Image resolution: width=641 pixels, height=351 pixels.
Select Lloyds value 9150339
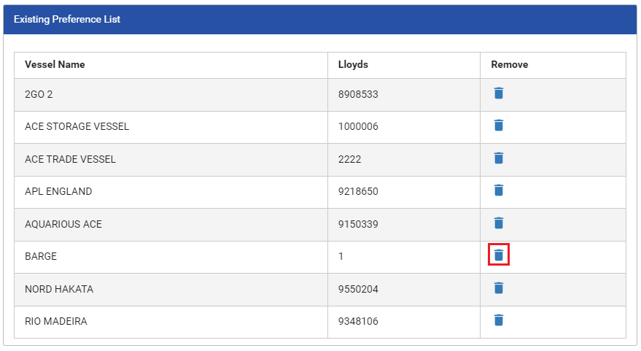click(x=358, y=224)
